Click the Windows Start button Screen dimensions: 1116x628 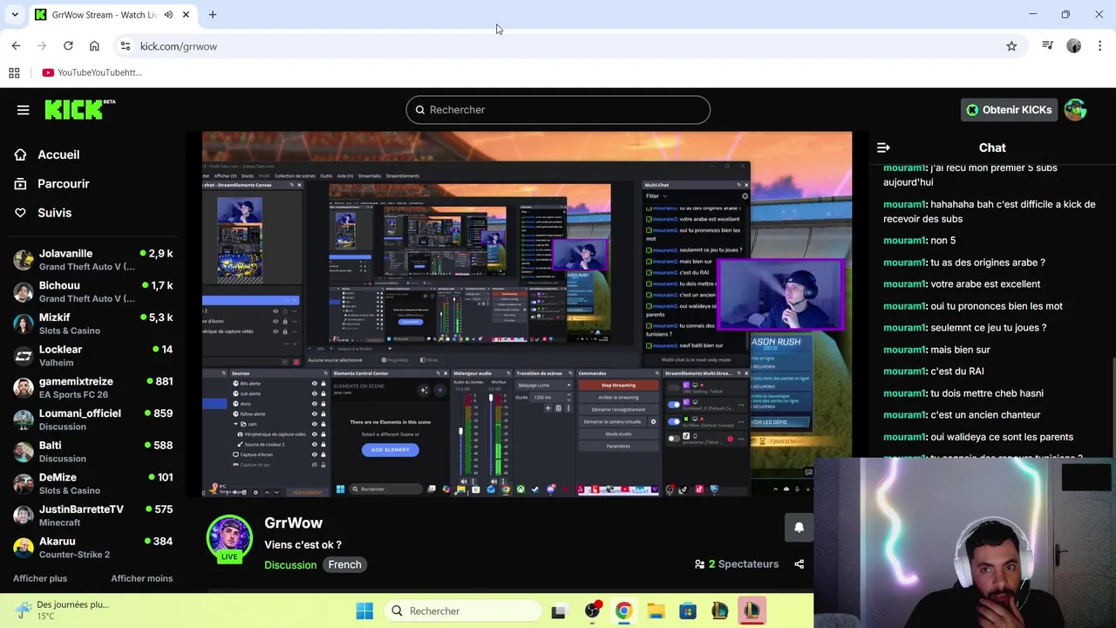click(x=364, y=611)
